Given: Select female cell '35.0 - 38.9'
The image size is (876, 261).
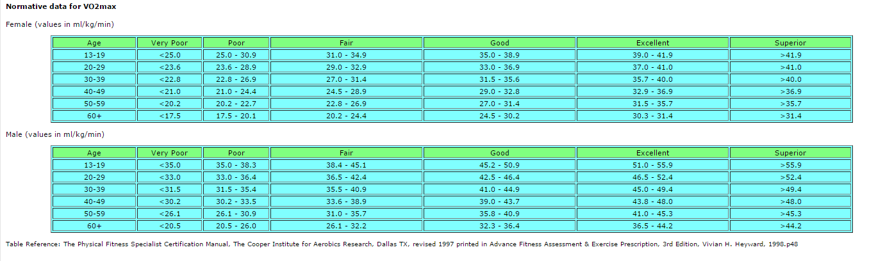Looking at the screenshot, I should [500, 55].
